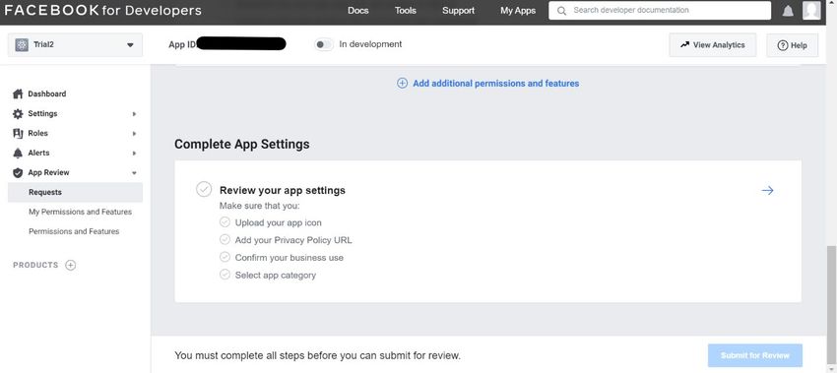Open the Trial2 app selector dropdown

click(75, 45)
